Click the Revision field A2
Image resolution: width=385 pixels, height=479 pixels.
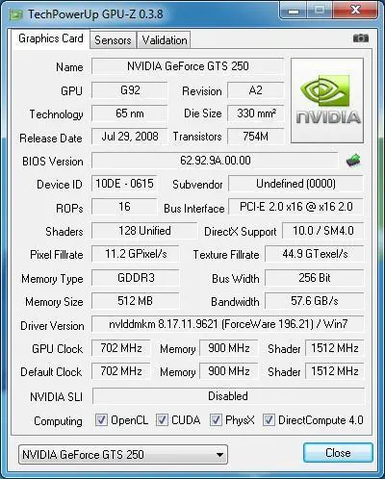[256, 90]
